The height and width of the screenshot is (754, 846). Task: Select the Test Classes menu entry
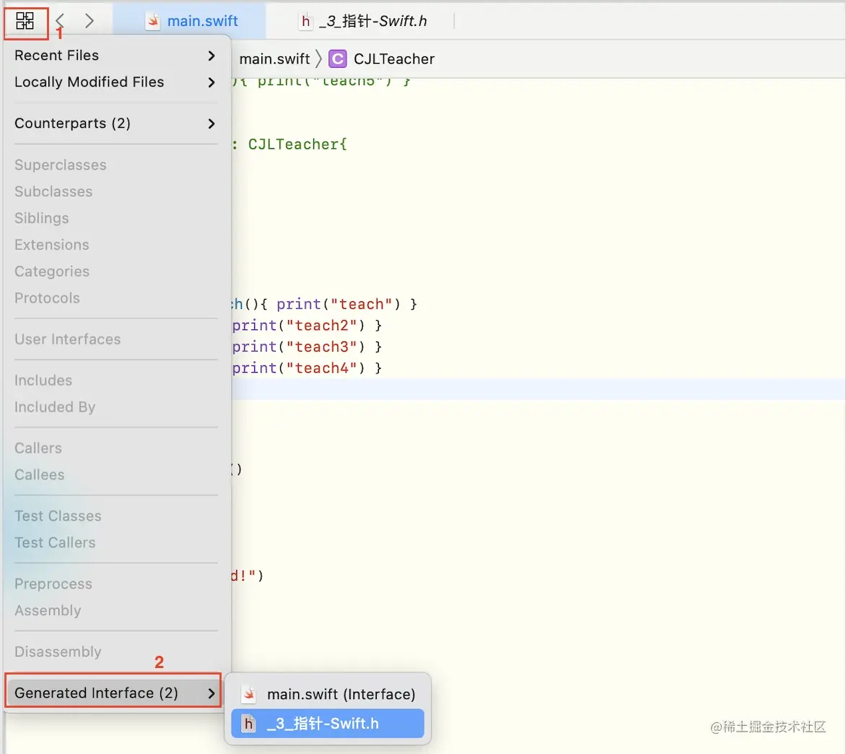pos(58,516)
